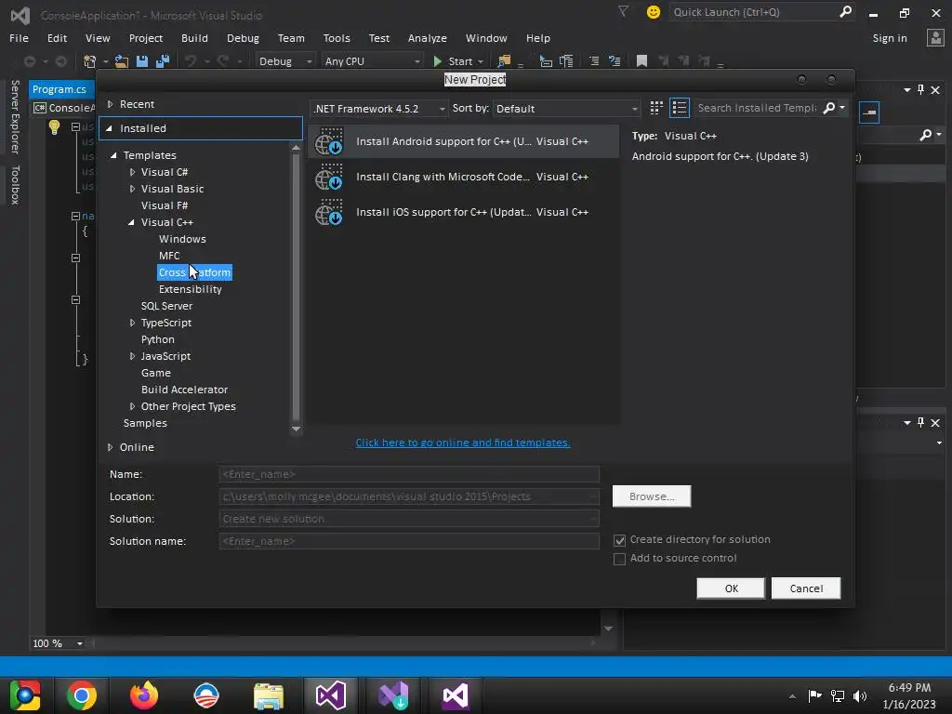Open the Any CPU platform dropdown

372,61
